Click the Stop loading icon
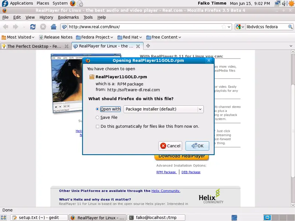The width and height of the screenshot is (295, 221). click(43, 27)
